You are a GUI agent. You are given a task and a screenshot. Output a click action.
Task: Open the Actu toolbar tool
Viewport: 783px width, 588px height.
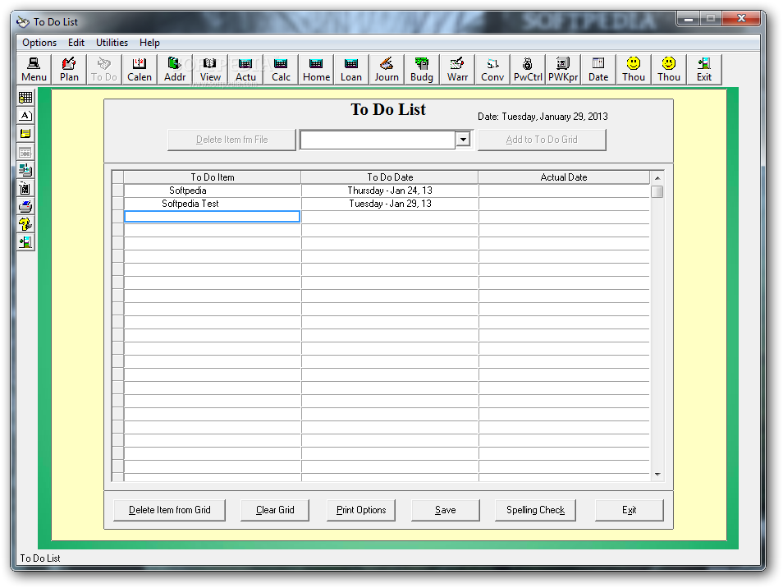245,70
